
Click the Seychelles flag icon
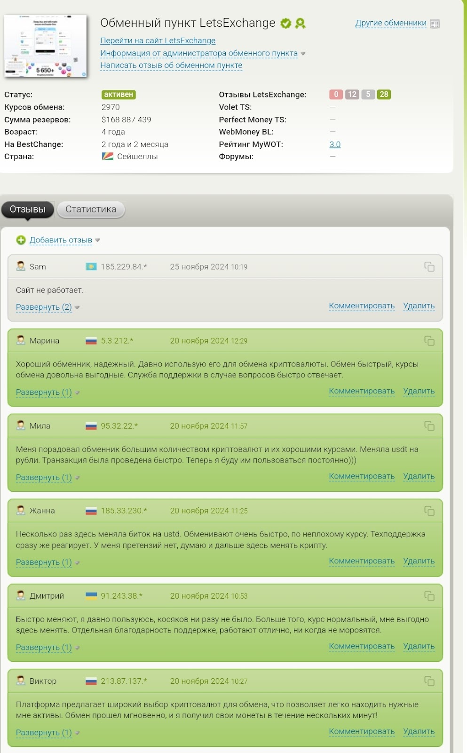point(108,156)
